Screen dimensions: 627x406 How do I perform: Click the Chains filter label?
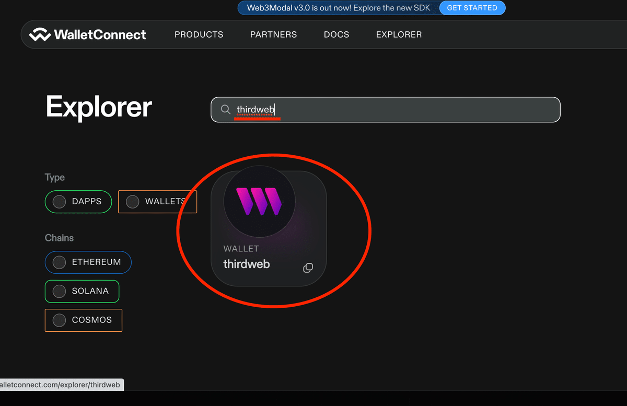(59, 238)
